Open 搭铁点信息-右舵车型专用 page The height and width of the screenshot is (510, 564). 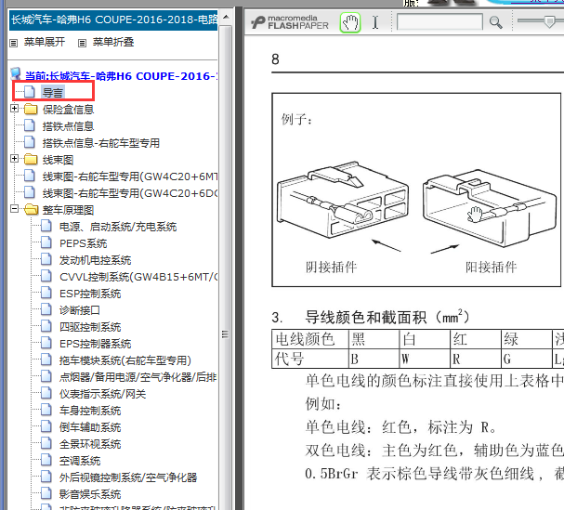[x=100, y=143]
